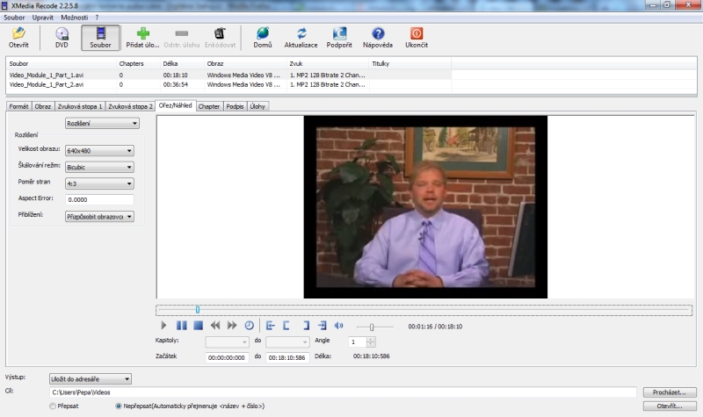The image size is (703, 417).
Task: Switch to the Podpis tab
Action: (x=235, y=106)
